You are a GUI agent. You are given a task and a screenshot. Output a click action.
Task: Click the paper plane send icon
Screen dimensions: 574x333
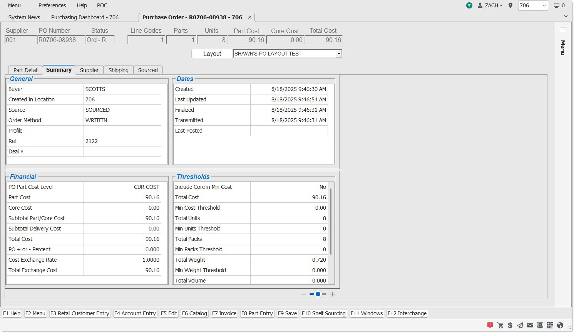520,325
